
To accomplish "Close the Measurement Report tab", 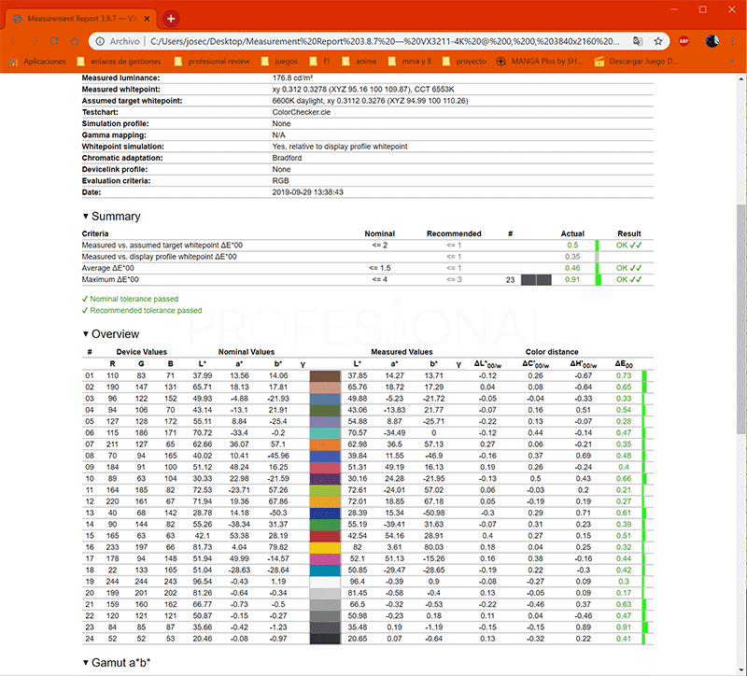I will tap(147, 19).
